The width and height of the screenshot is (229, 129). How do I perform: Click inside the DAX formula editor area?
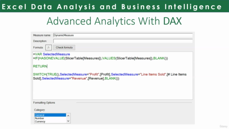click(113, 76)
